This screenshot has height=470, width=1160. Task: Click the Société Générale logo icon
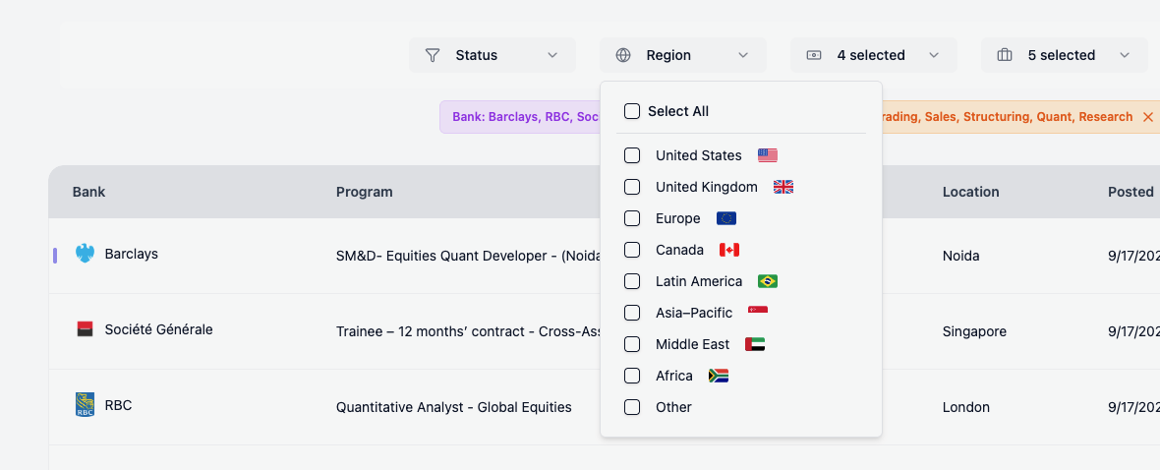pos(86,329)
